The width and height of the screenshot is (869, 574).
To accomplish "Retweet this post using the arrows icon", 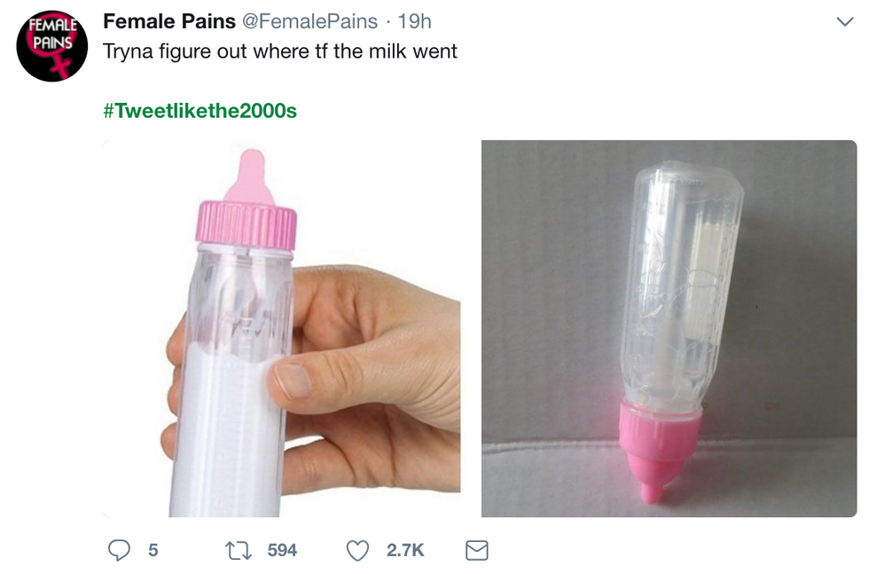I will [239, 551].
